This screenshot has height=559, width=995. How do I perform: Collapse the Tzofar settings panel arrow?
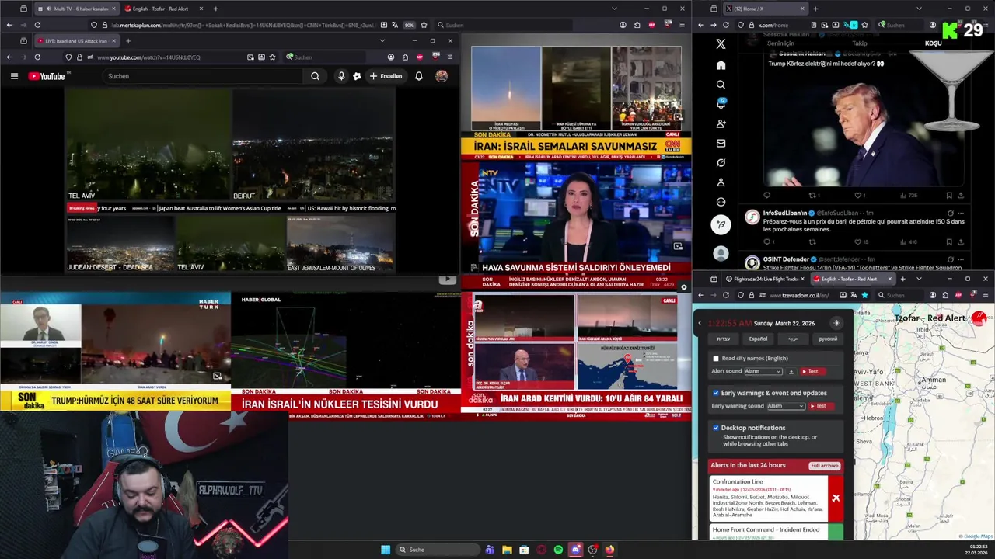[x=700, y=323]
